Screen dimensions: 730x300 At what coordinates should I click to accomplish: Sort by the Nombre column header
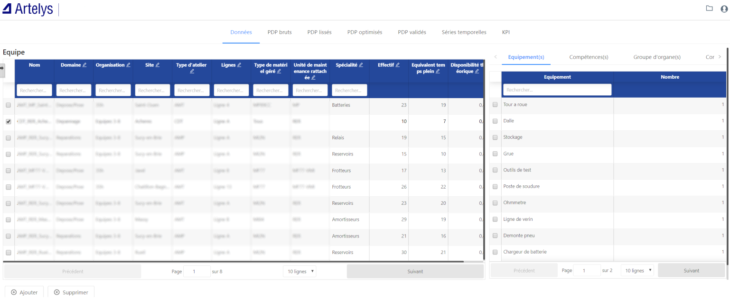pos(670,77)
